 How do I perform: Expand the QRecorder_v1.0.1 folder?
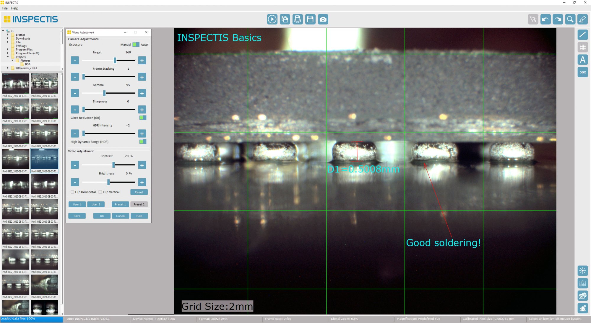pos(8,68)
